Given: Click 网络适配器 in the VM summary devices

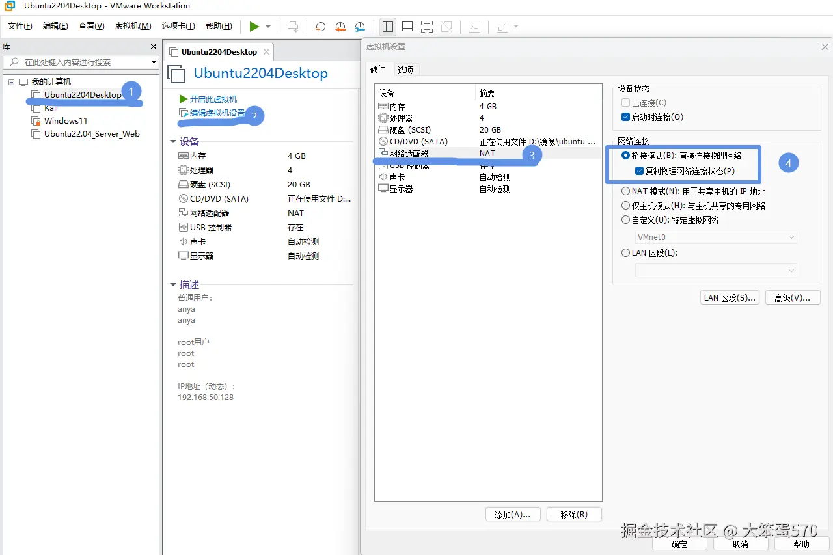Looking at the screenshot, I should pyautogui.click(x=210, y=213).
